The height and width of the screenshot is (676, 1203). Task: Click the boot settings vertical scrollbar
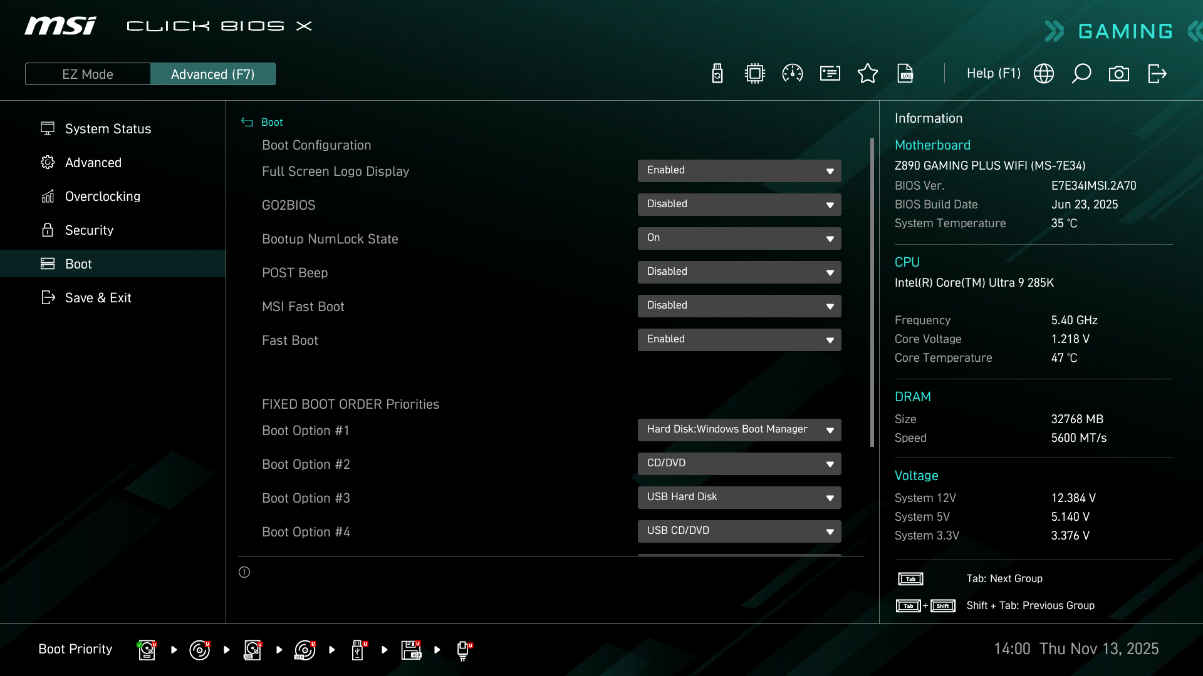point(872,292)
